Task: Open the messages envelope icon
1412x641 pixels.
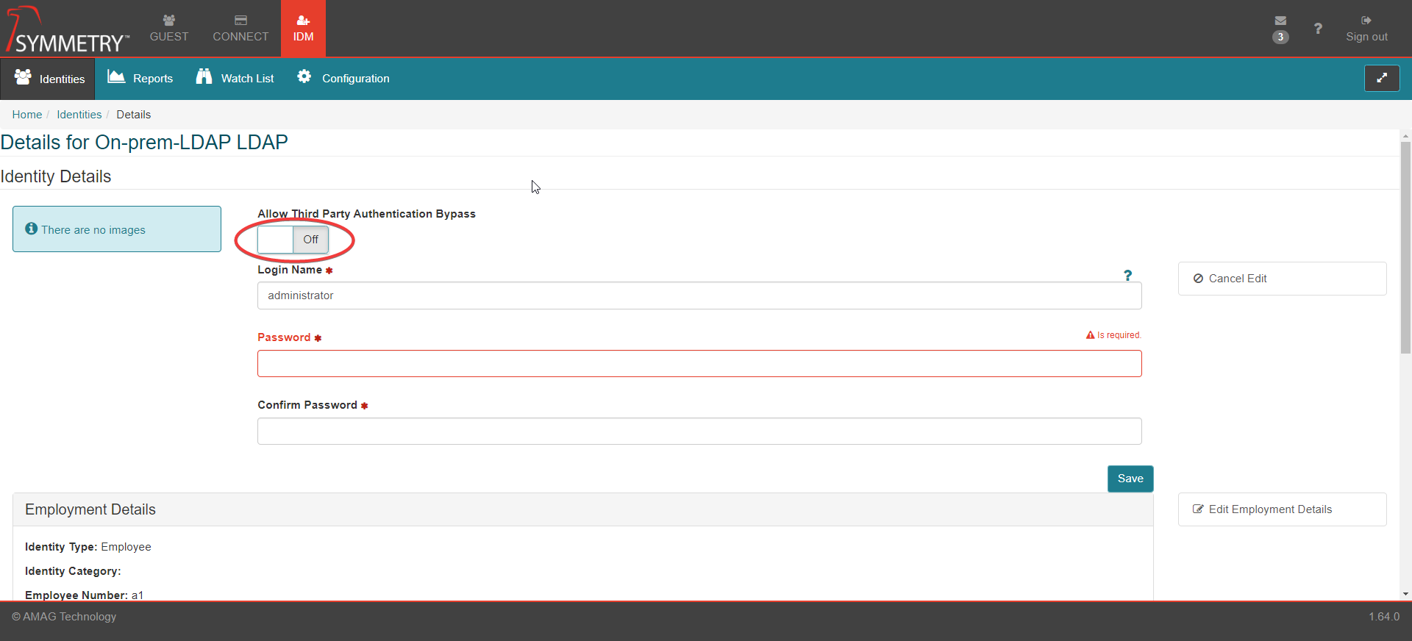Action: 1280,21
